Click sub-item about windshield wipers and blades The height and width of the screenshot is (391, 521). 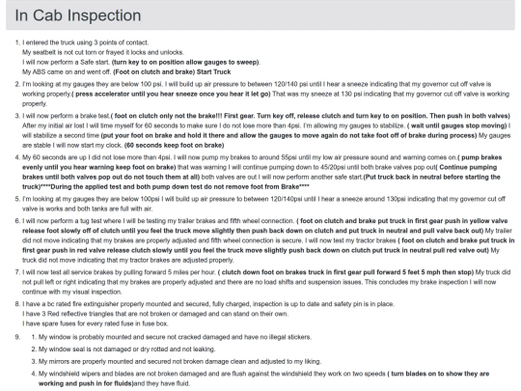pos(263,378)
